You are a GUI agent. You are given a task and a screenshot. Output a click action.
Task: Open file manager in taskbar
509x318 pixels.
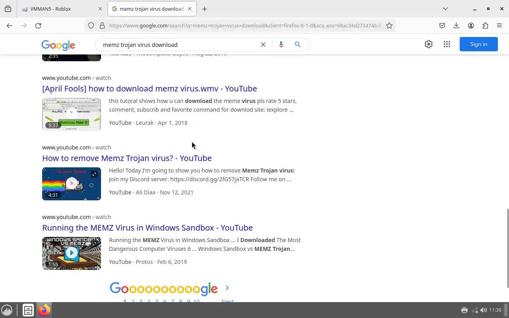(x=28, y=310)
